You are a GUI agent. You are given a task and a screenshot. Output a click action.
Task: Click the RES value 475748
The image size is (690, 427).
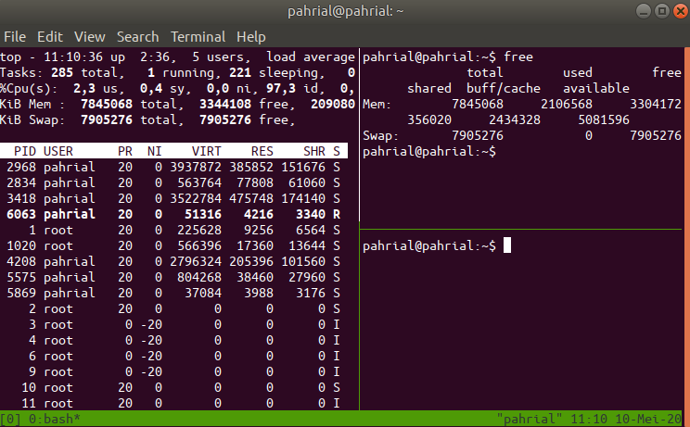pyautogui.click(x=251, y=198)
